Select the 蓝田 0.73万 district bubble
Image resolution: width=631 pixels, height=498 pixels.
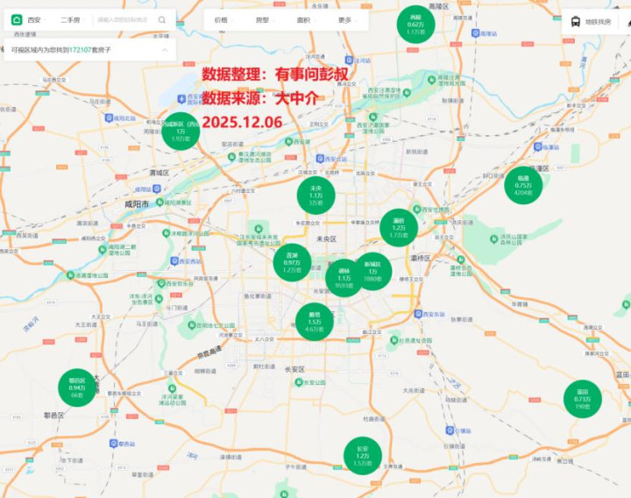click(582, 399)
